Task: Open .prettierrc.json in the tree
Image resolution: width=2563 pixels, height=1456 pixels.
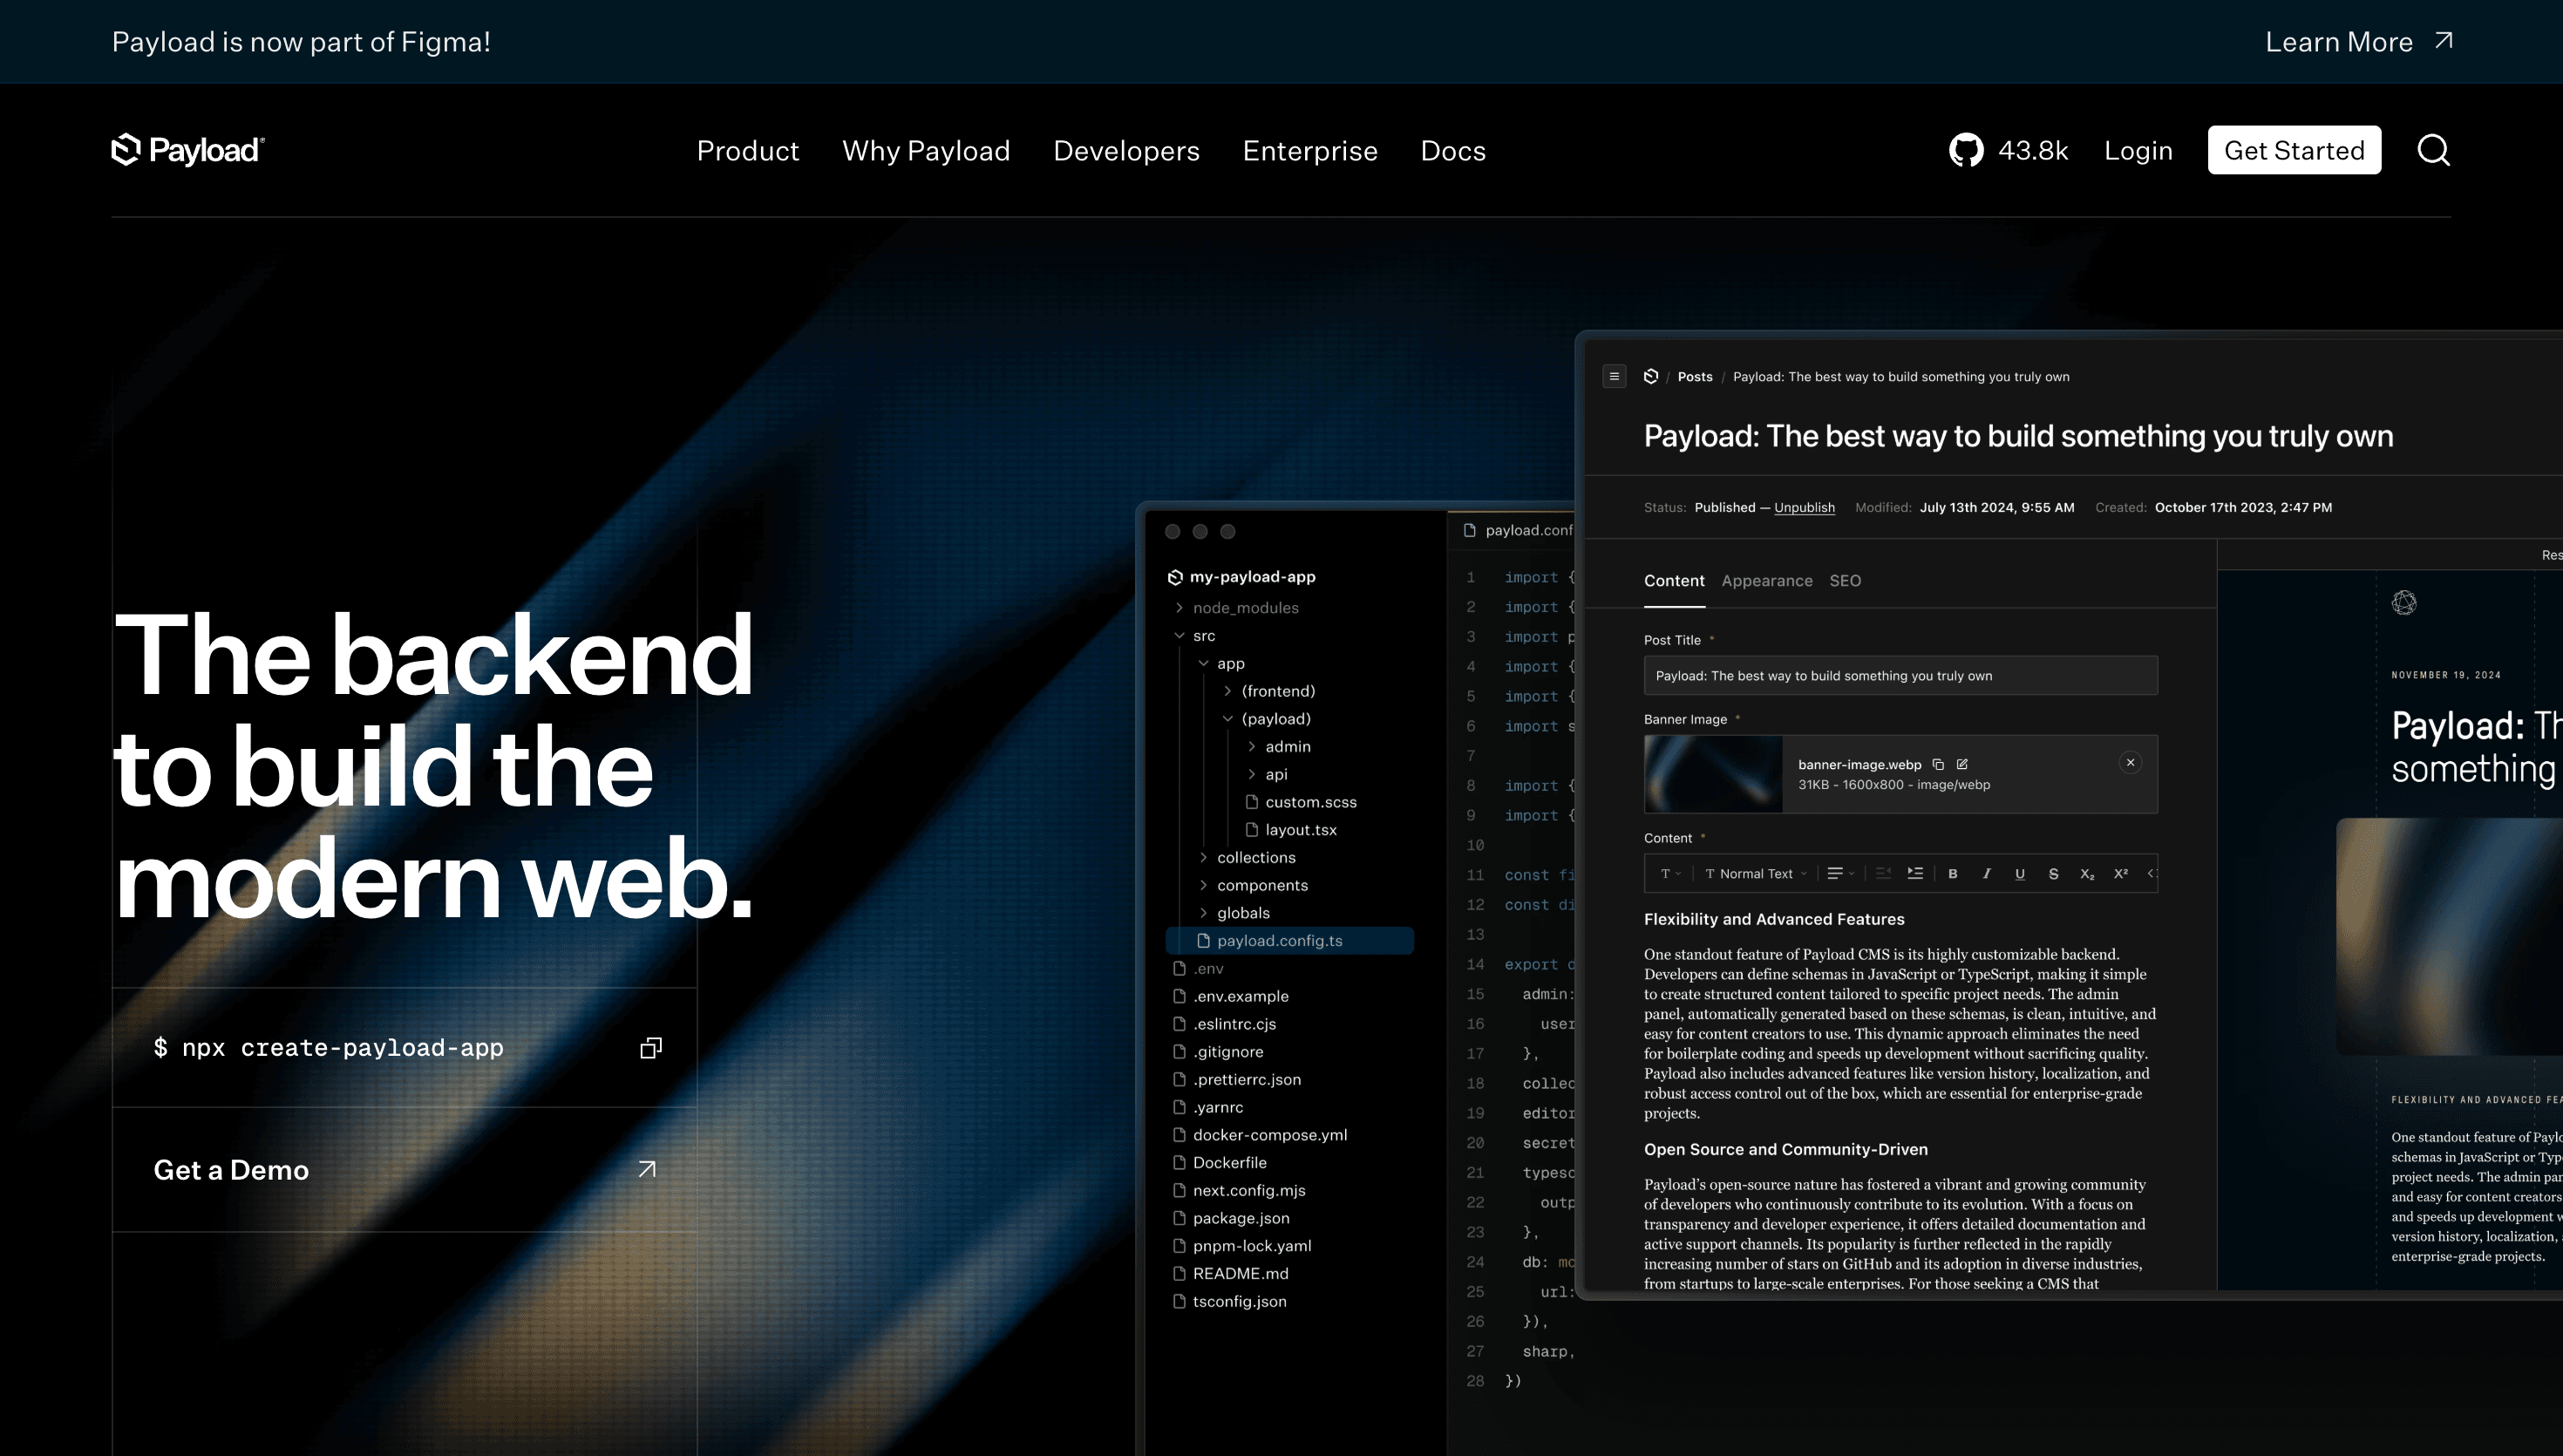Action: click(x=1236, y=1079)
